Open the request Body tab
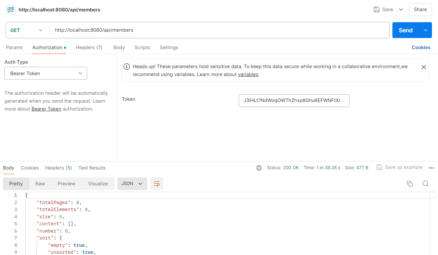 (x=119, y=48)
